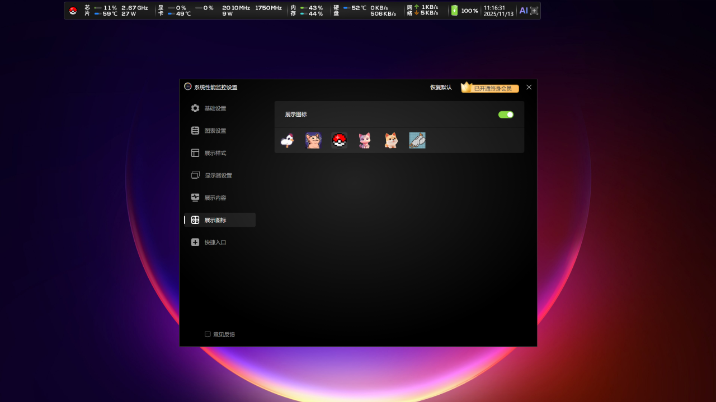Choose the Shiba Inu puppy icon
Image resolution: width=716 pixels, height=402 pixels.
[391, 141]
